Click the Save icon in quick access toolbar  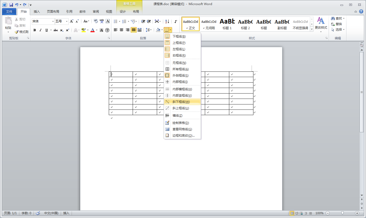pos(11,5)
